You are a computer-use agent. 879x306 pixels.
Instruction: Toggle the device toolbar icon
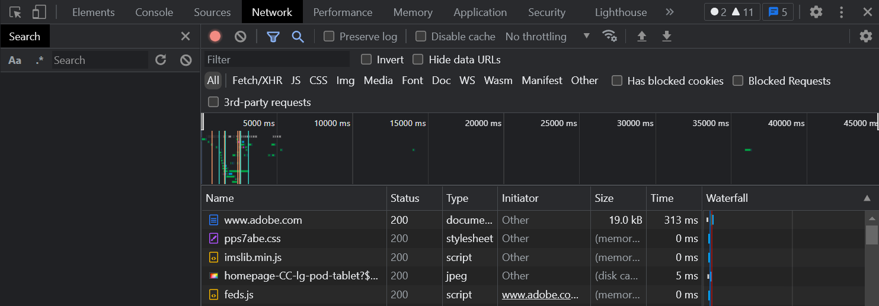point(39,12)
